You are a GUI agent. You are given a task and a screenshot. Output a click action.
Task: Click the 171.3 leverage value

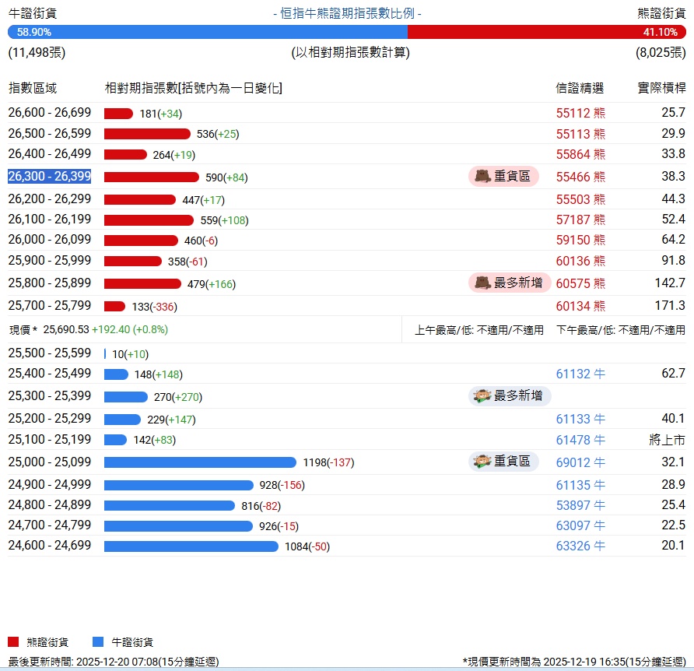click(x=670, y=306)
